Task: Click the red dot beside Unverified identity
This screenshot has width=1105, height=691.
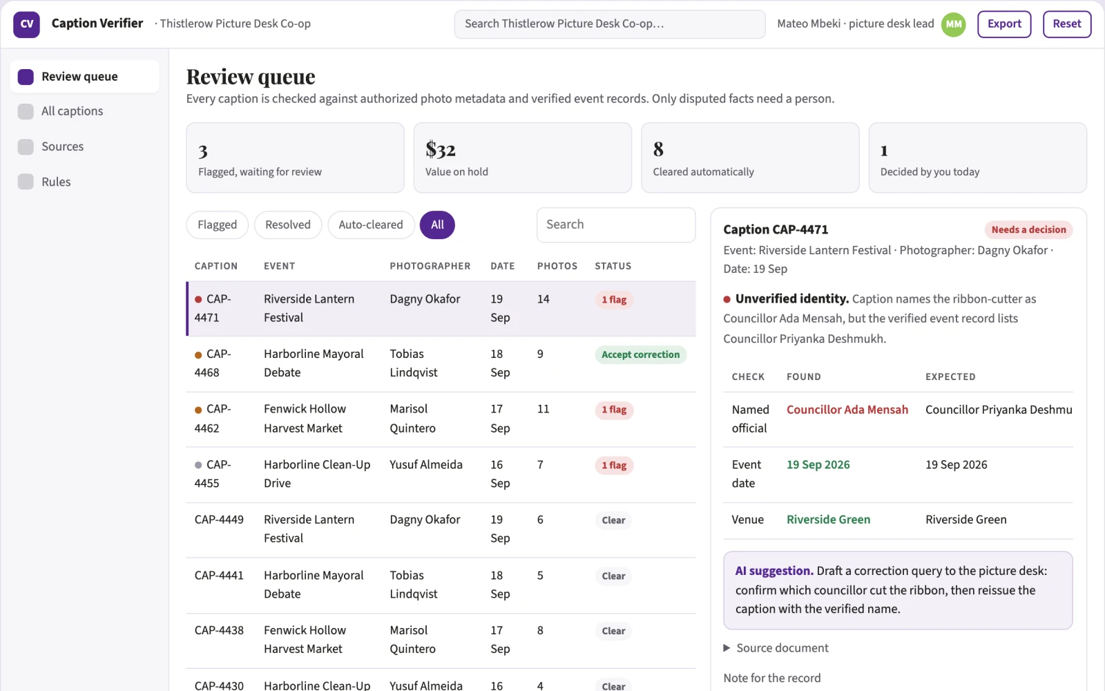Action: pyautogui.click(x=727, y=299)
